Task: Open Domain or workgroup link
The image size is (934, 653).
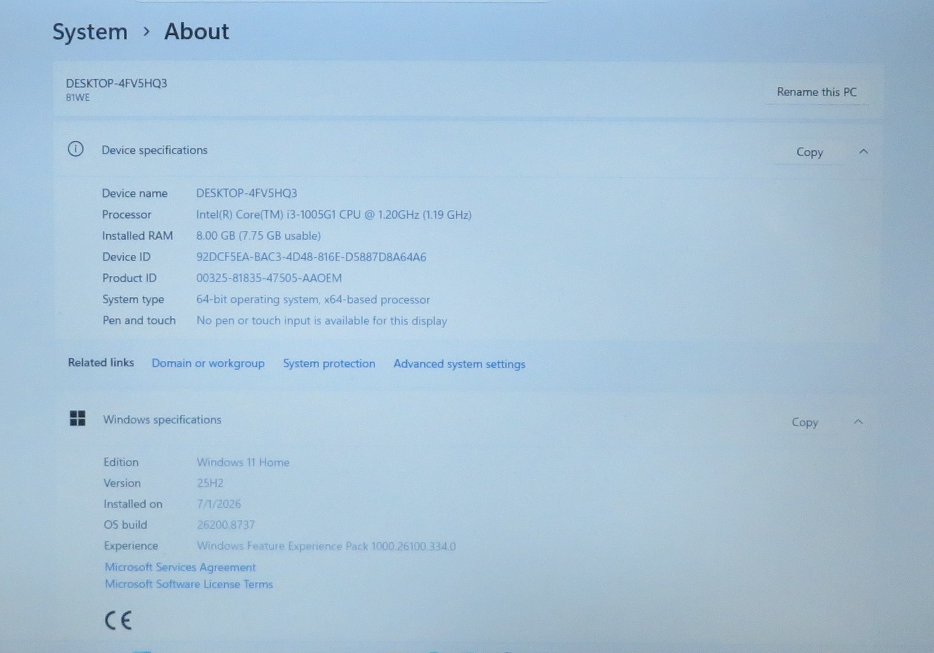Action: coord(208,363)
